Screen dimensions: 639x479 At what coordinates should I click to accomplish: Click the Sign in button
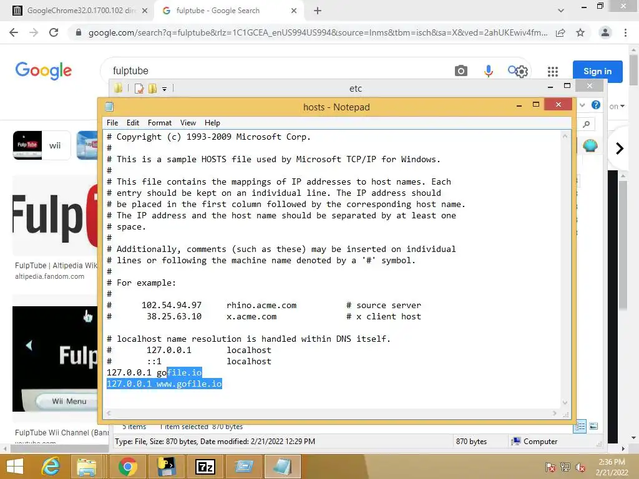point(597,71)
